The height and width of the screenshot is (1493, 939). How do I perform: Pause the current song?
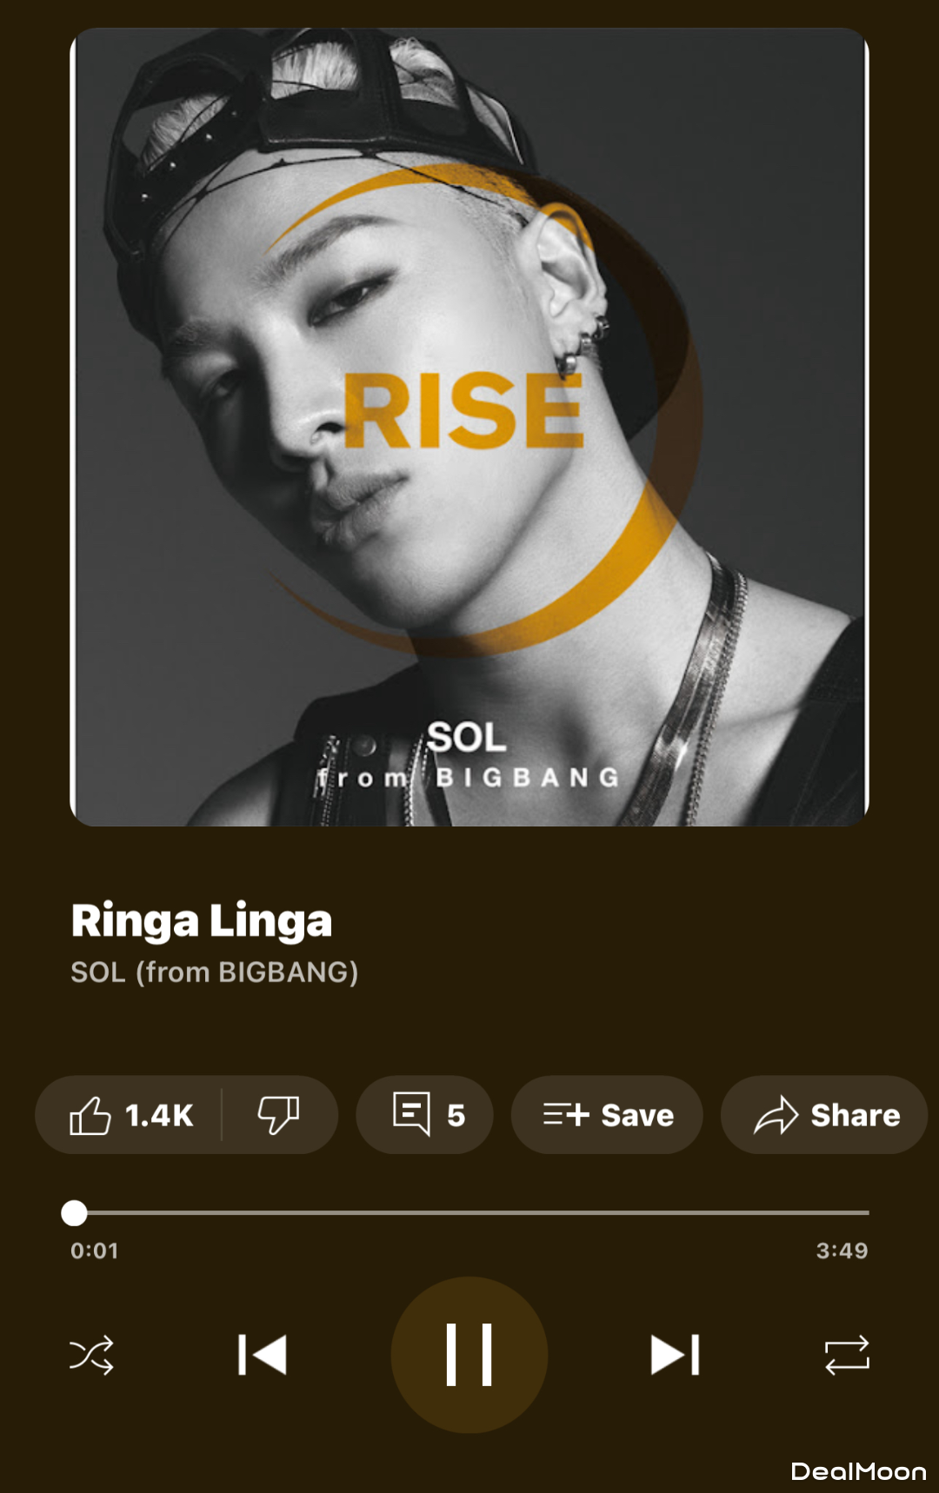point(469,1355)
